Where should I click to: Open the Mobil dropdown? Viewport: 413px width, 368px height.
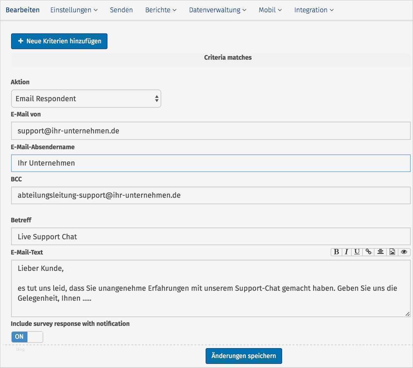click(x=270, y=10)
